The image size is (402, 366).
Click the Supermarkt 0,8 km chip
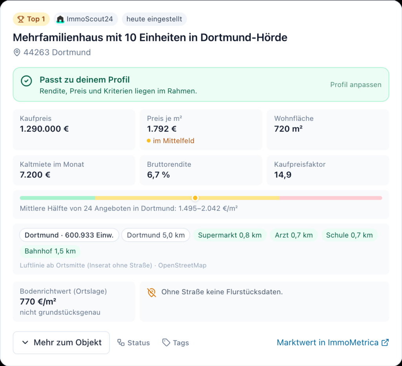[x=230, y=235]
